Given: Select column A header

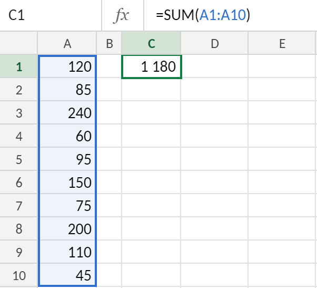Looking at the screenshot, I should pos(67,43).
